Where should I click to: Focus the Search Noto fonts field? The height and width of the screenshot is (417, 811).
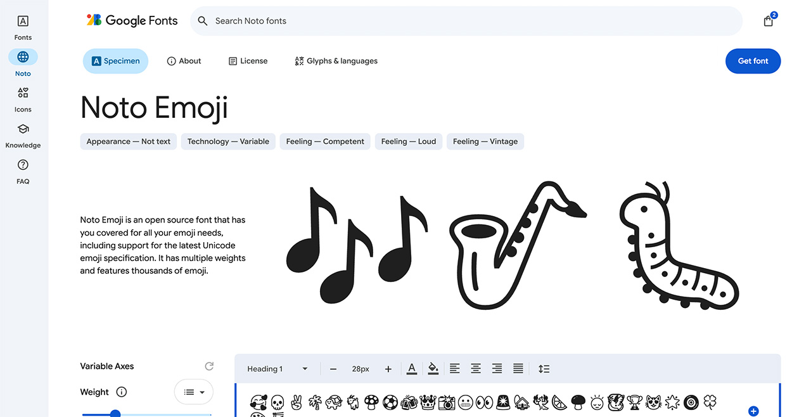click(466, 21)
